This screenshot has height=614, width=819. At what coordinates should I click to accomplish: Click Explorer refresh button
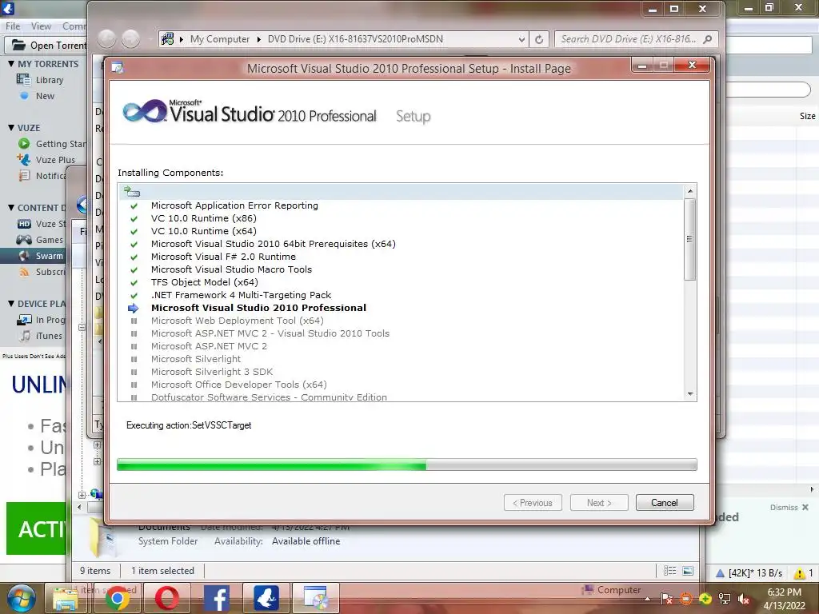(539, 39)
